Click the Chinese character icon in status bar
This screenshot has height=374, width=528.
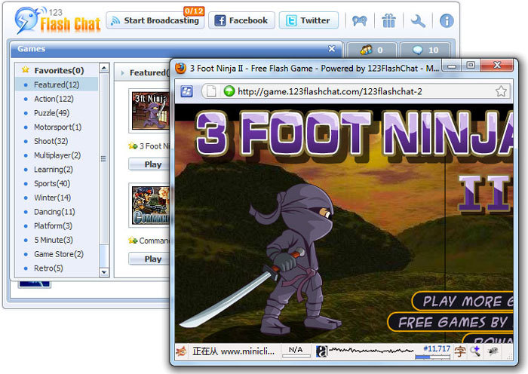460,352
